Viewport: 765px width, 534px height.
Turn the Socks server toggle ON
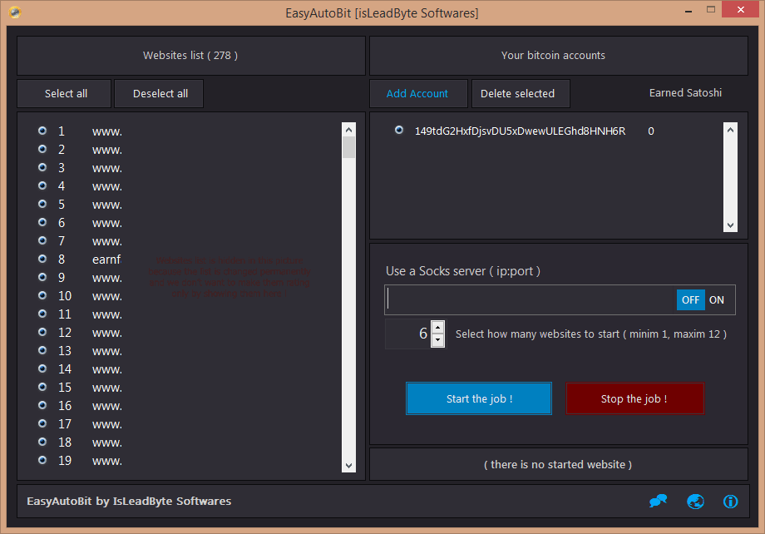tap(717, 299)
